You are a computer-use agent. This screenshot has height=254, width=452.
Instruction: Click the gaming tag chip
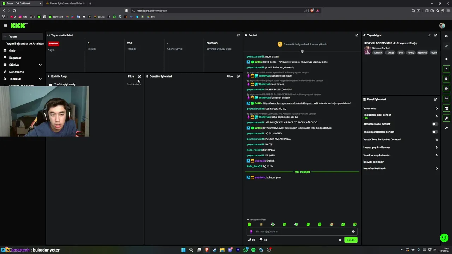pyautogui.click(x=422, y=53)
